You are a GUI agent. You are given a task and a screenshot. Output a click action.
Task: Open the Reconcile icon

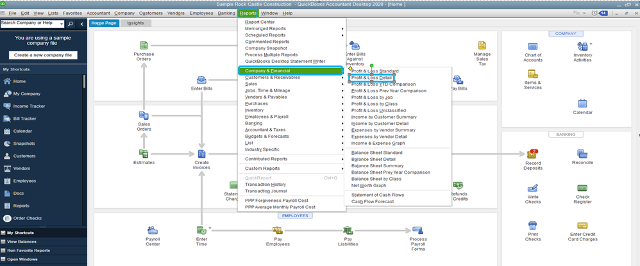point(582,154)
